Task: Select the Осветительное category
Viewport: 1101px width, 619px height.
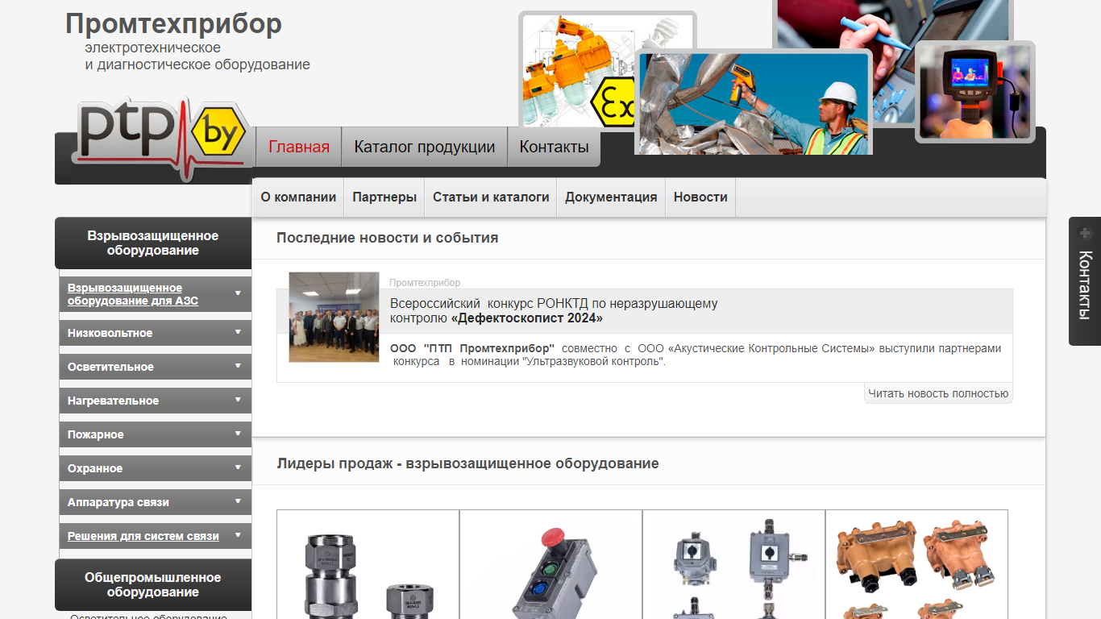Action: click(x=110, y=367)
